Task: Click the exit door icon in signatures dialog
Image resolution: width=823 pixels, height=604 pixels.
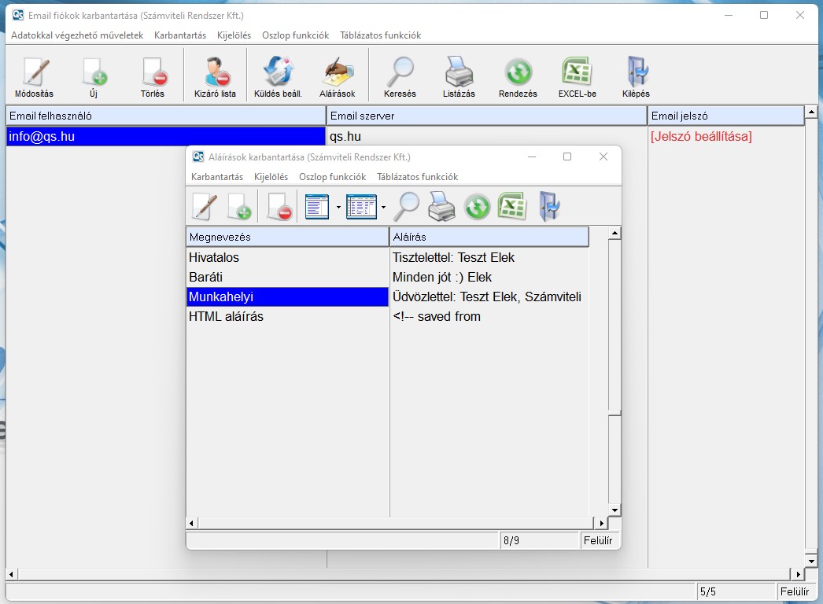Action: (x=548, y=207)
